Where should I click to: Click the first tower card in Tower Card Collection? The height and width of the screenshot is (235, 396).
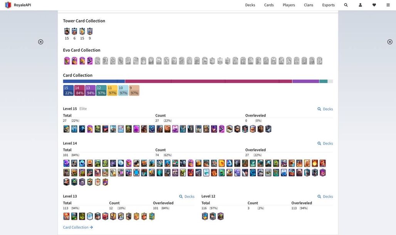[x=67, y=32]
